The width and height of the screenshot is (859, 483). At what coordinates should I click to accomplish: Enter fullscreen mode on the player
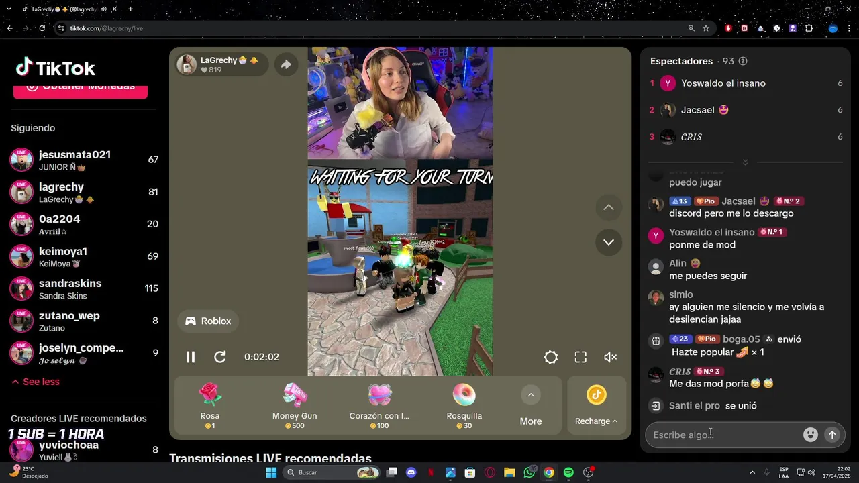[x=580, y=357]
